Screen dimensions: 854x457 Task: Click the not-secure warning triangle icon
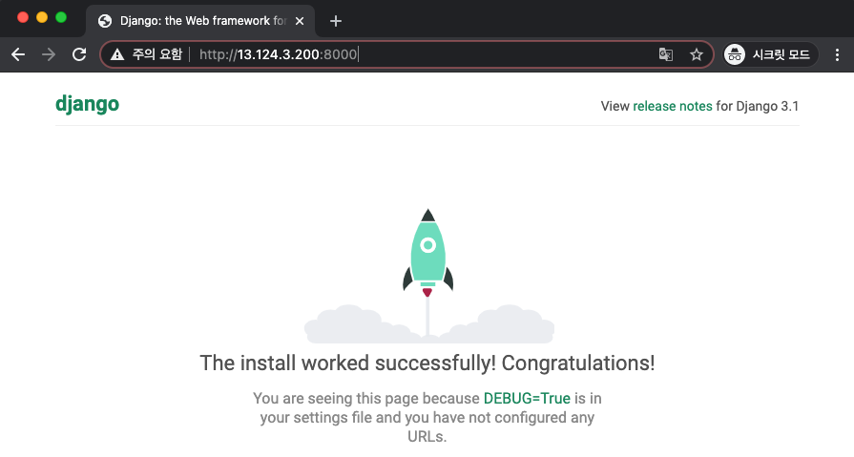pos(117,54)
